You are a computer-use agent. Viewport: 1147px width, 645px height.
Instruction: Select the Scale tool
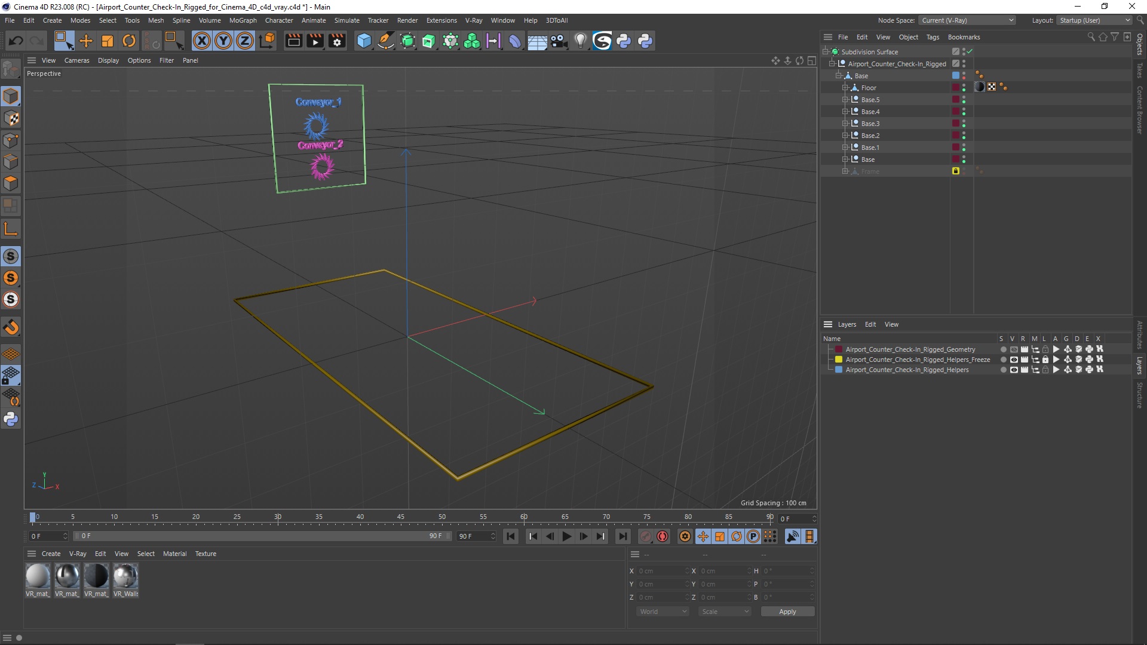tap(108, 41)
